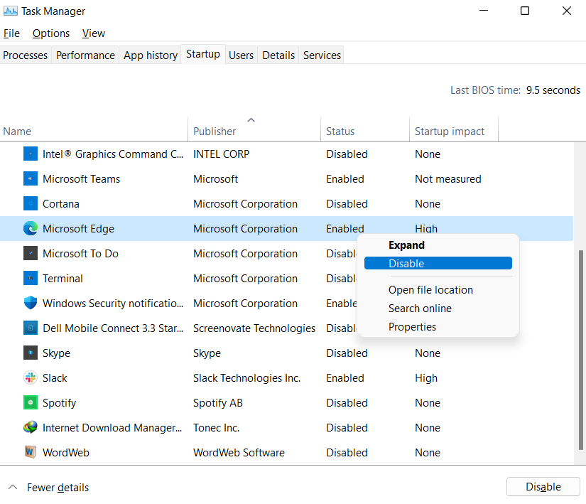This screenshot has width=586, height=504.
Task: Choose Disable in the context menu
Action: pyautogui.click(x=438, y=263)
